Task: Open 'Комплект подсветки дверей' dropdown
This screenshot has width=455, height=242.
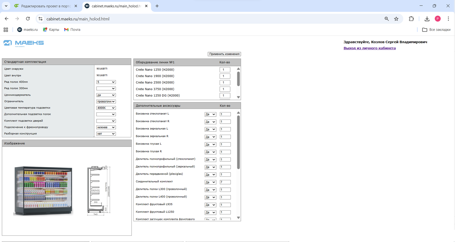Action: click(106, 121)
